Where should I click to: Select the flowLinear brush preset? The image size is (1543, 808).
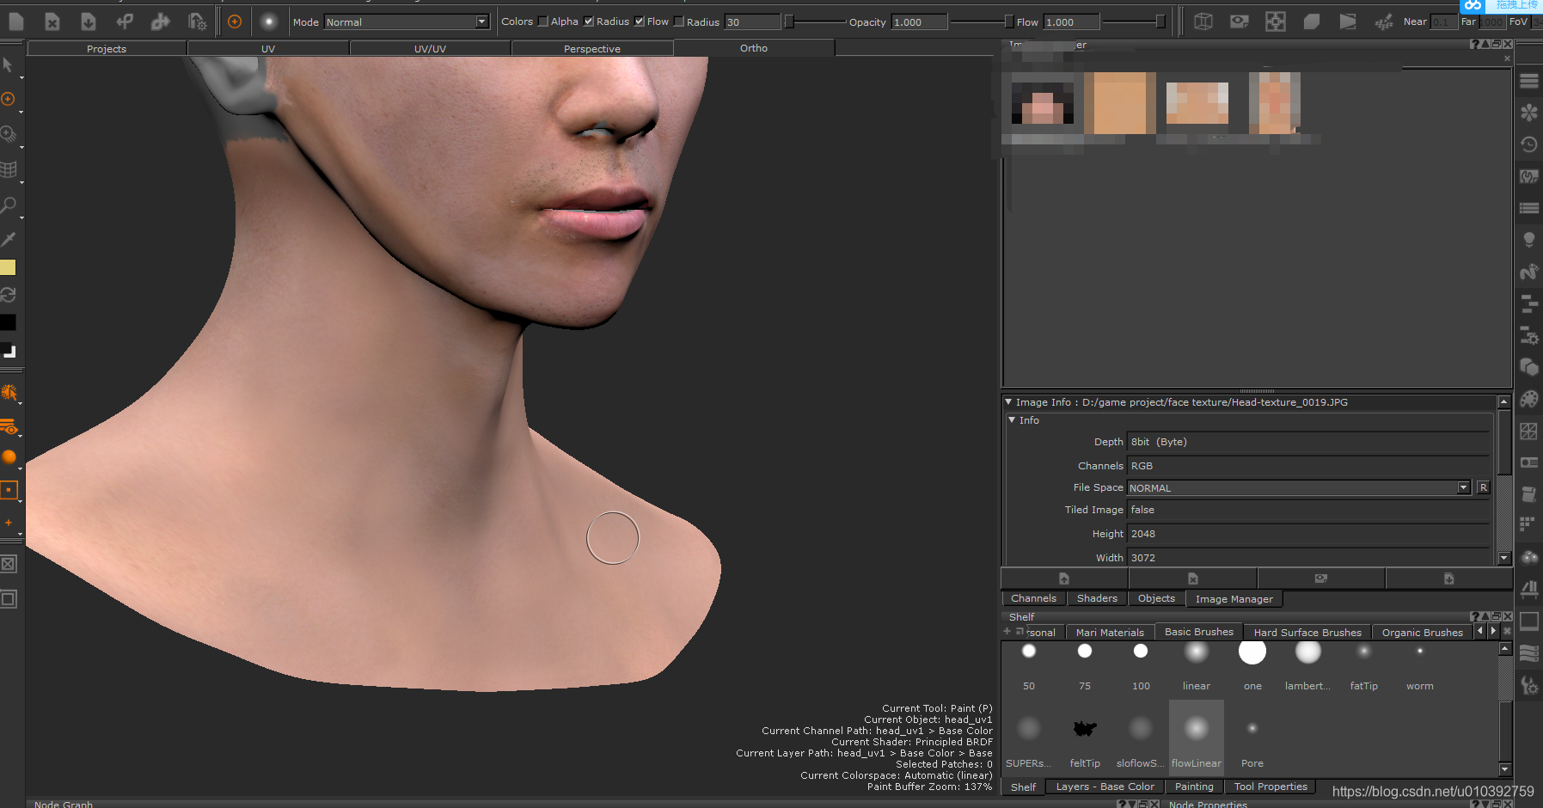pyautogui.click(x=1197, y=736)
